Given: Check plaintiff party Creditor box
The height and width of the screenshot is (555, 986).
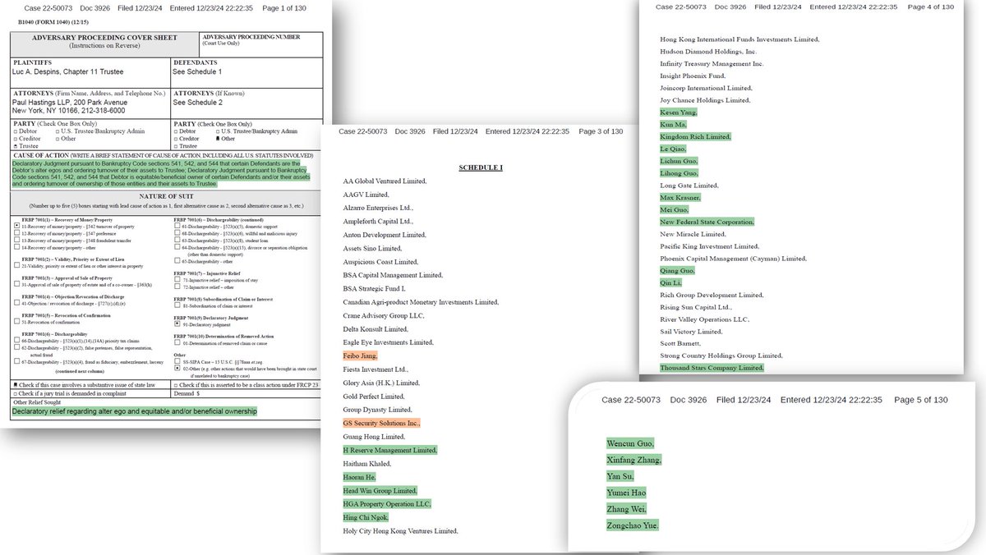Looking at the screenshot, I should click(15, 139).
